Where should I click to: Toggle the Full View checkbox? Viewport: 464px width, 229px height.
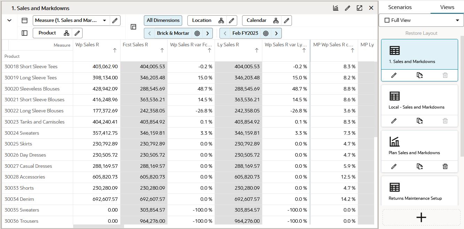(x=387, y=20)
